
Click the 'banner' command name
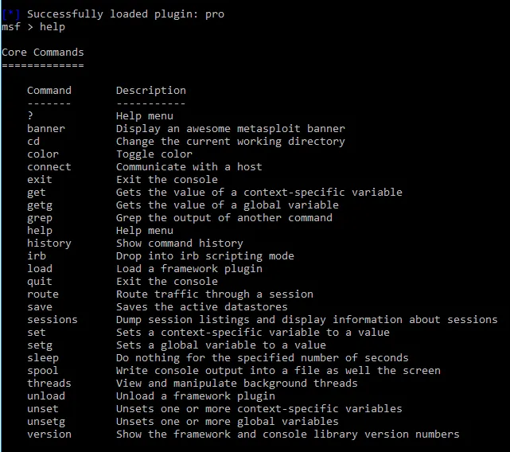click(x=46, y=129)
